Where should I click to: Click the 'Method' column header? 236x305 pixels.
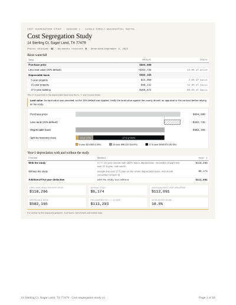click(x=101, y=158)
